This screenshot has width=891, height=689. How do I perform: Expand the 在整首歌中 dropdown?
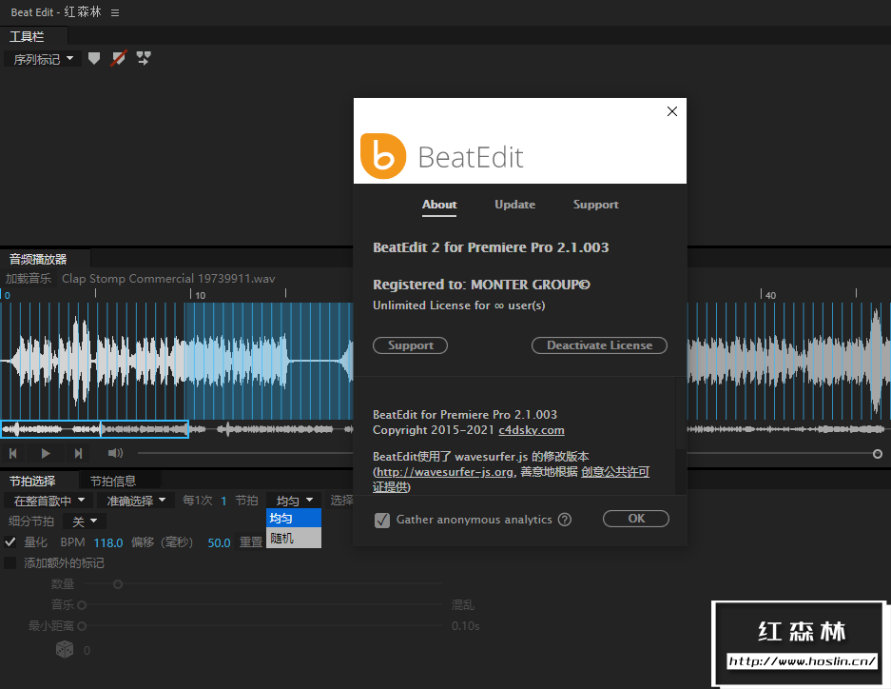[48, 500]
